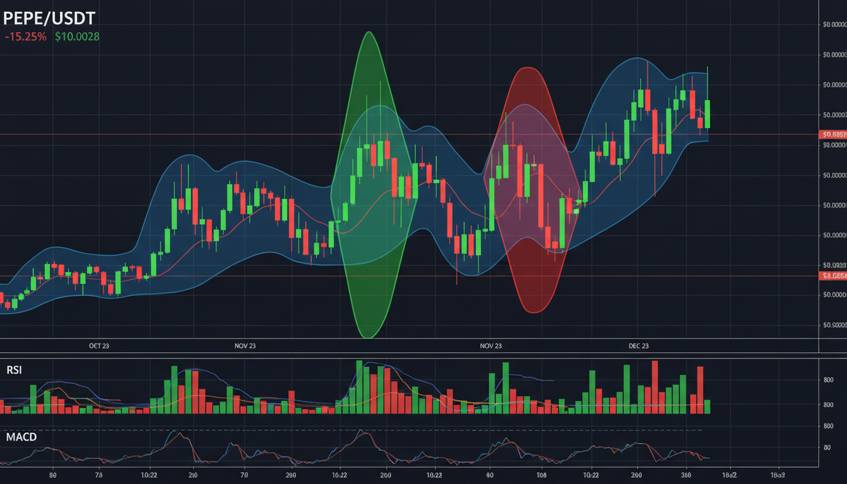Click the last green candlestick on the chart
Image resolution: width=847 pixels, height=484 pixels.
[x=708, y=113]
